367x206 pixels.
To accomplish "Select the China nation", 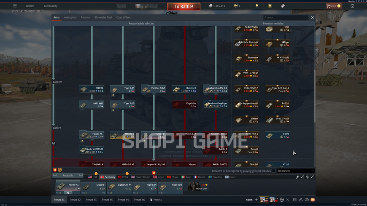I will tap(173, 177).
